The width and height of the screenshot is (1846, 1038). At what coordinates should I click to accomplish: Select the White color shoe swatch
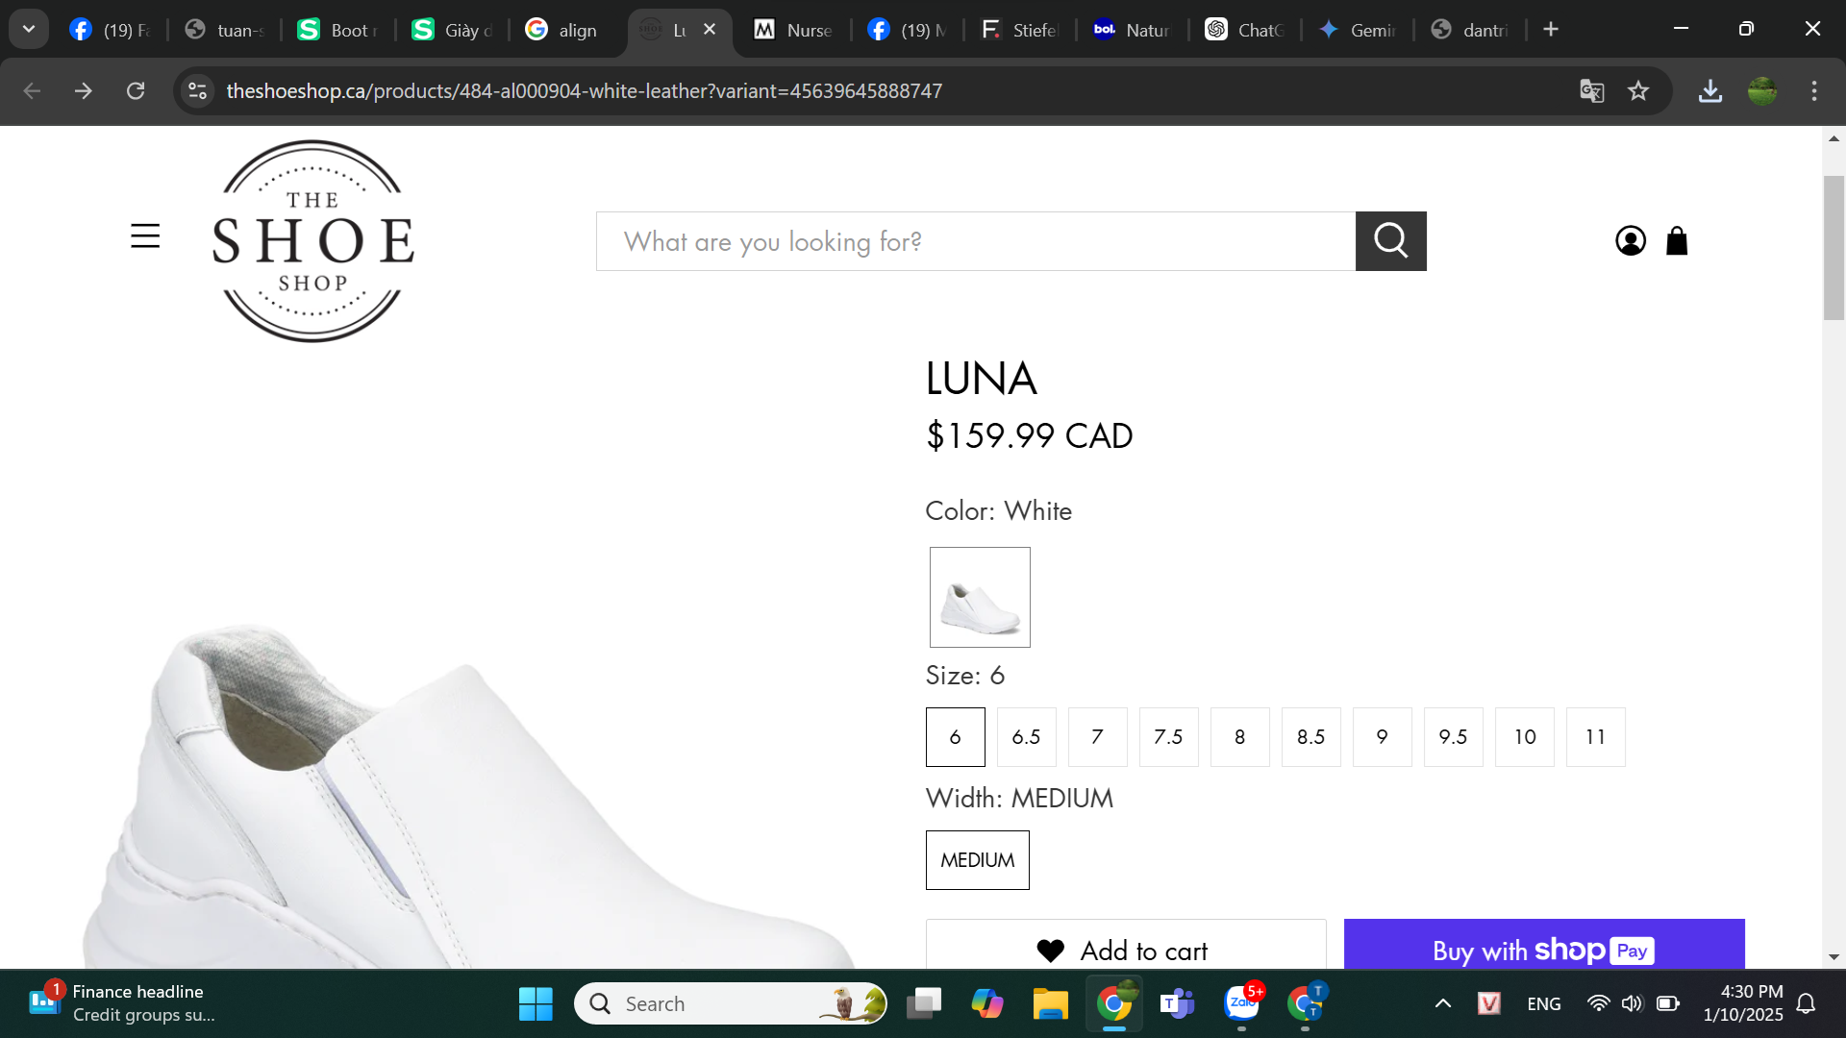pos(980,597)
